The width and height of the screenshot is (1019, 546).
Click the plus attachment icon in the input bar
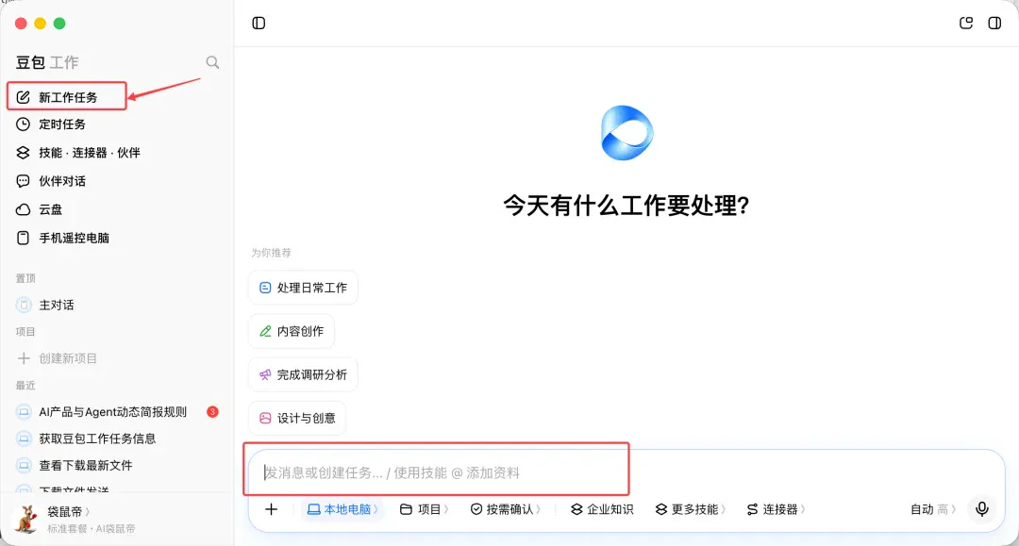click(x=271, y=509)
